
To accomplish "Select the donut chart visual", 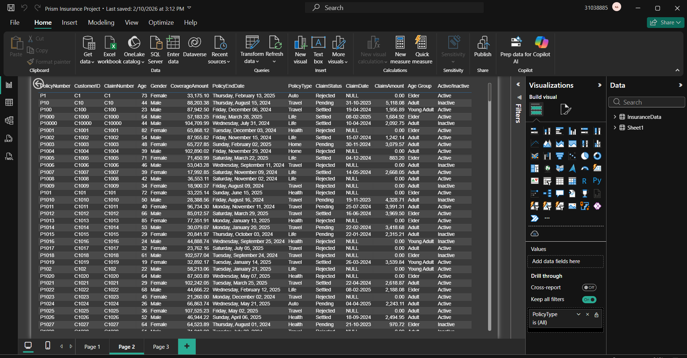I will coord(597,156).
